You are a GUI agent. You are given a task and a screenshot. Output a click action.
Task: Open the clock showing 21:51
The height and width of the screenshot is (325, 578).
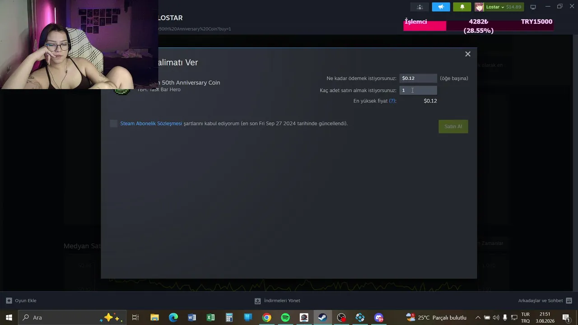545,317
